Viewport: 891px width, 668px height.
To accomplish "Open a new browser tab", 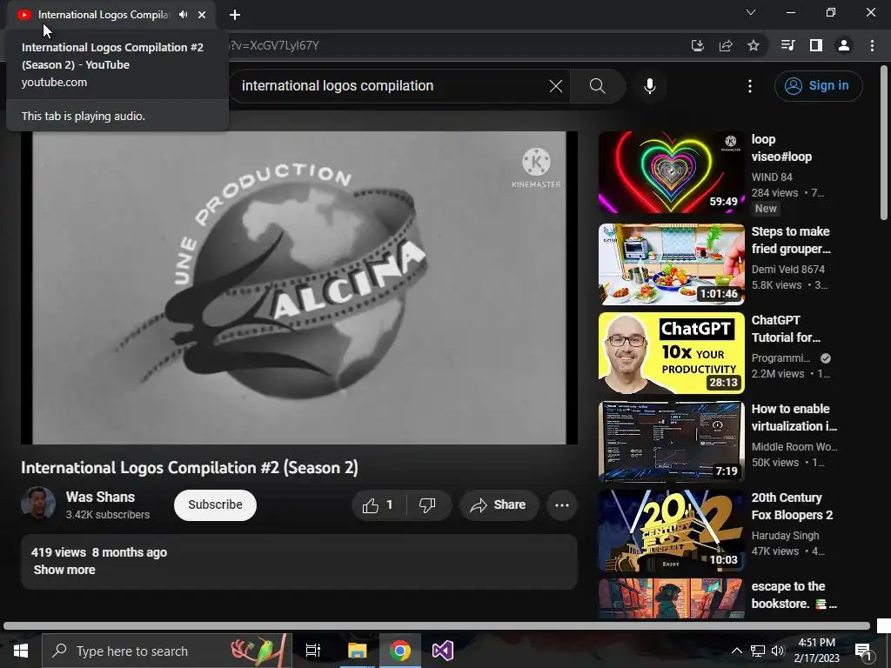I will pos(235,15).
